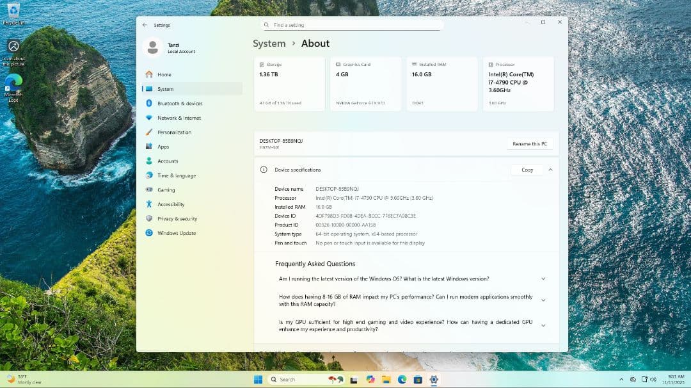Screen dimensions: 691x388
Task: Launch Microsoft Edge from the taskbar
Action: [404, 379]
